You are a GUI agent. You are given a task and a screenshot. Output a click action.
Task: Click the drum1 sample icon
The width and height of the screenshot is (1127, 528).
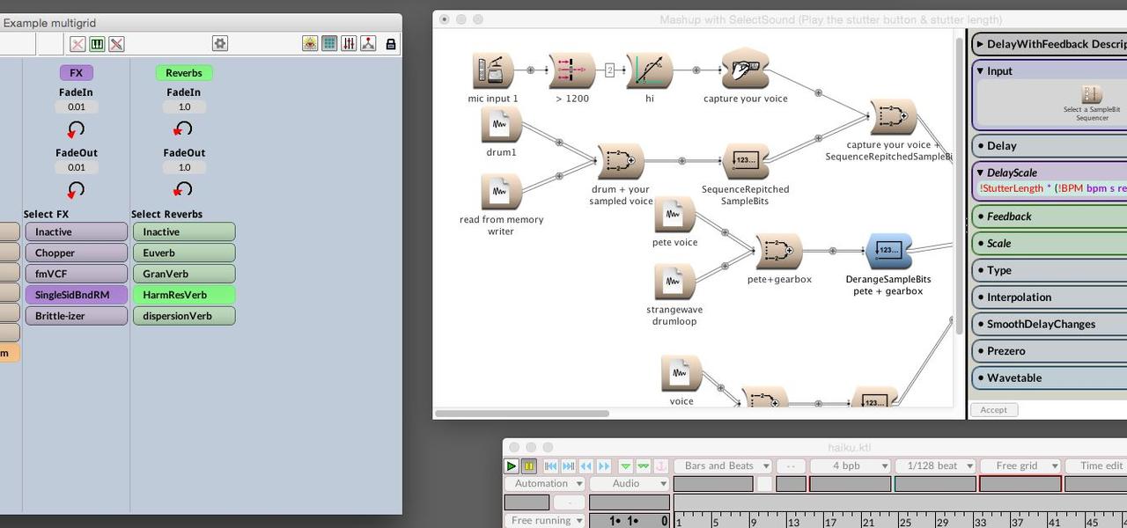coord(501,125)
